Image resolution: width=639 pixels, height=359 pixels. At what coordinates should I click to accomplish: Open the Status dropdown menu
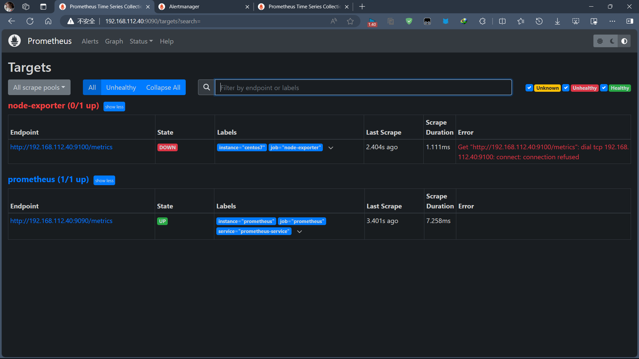141,41
